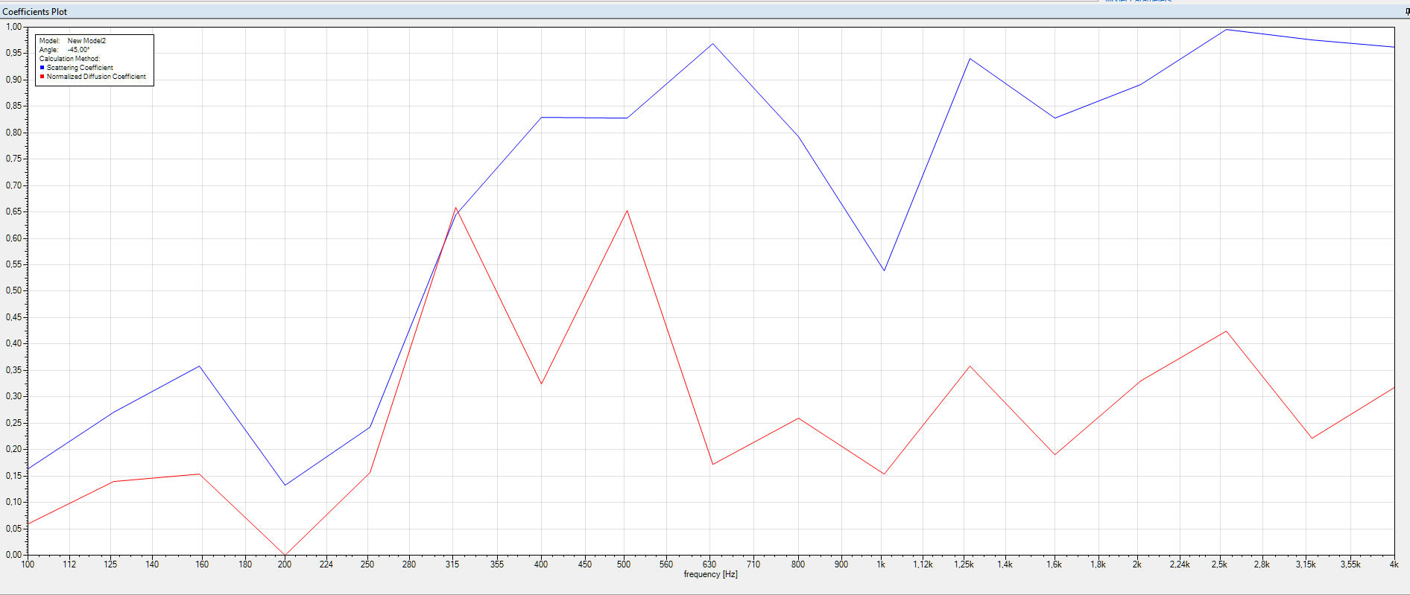Click the partially visible blue link above the panel
The width and height of the screenshot is (1410, 595).
1138,1
